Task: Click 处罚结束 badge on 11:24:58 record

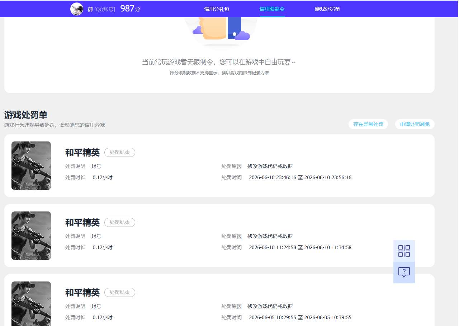Action: 120,222
